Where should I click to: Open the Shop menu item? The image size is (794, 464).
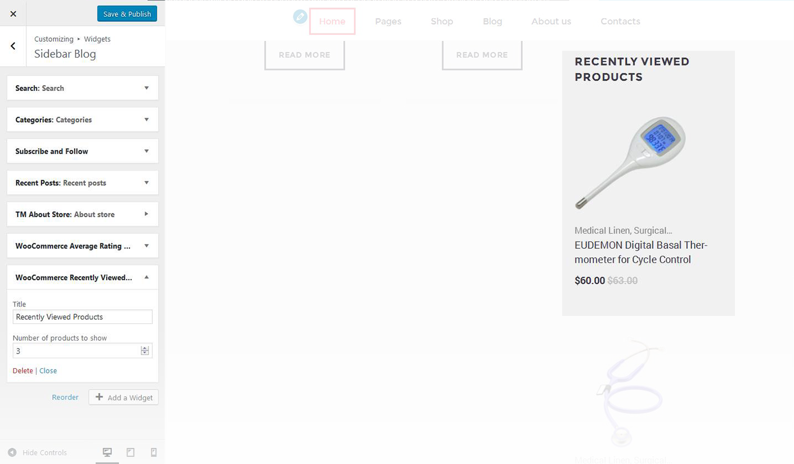(442, 21)
